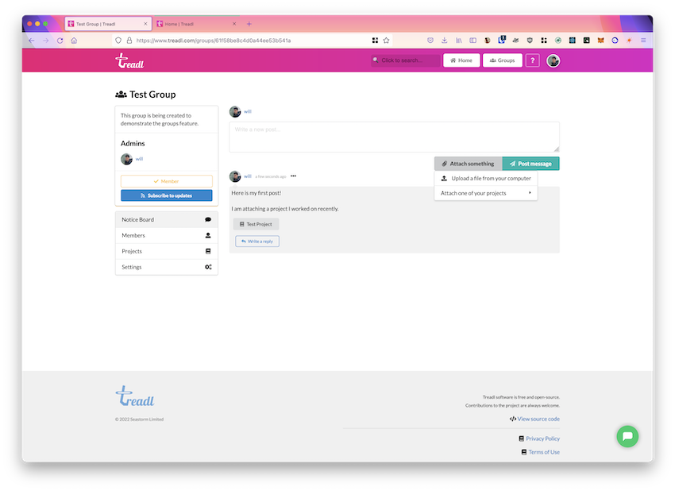Switch to the Home | Treadl browser tab
Screen dimensions: 675x491
(x=196, y=24)
